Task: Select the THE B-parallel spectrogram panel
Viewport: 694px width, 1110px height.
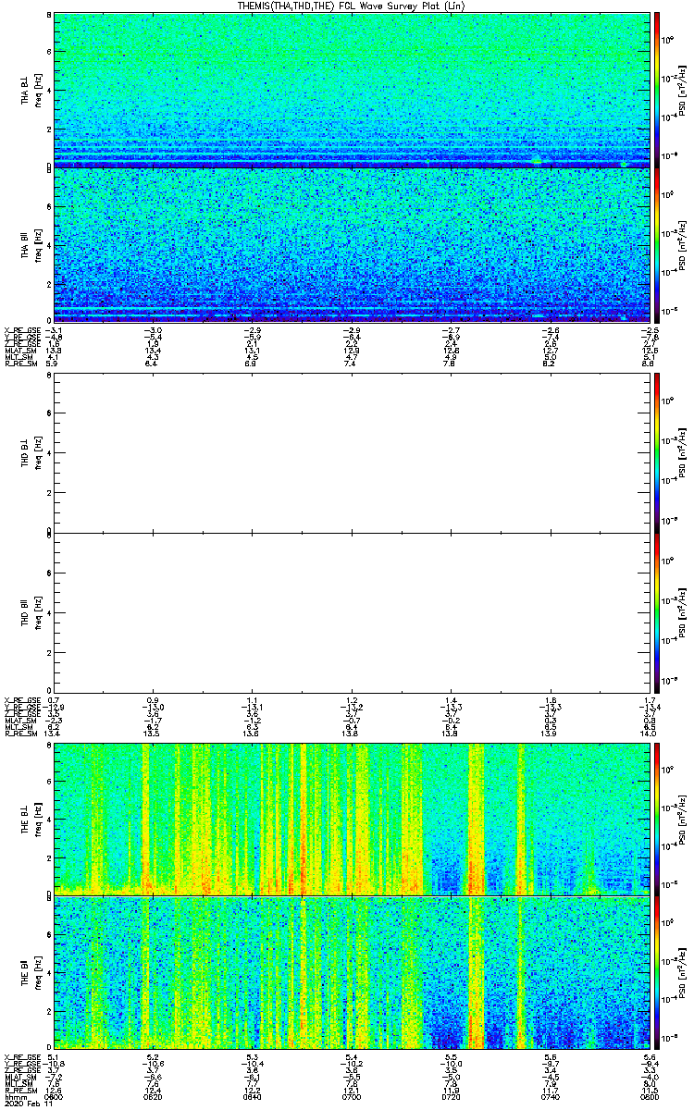Action: 350,972
